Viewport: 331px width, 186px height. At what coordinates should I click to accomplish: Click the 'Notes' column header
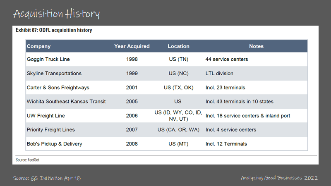[x=256, y=46]
